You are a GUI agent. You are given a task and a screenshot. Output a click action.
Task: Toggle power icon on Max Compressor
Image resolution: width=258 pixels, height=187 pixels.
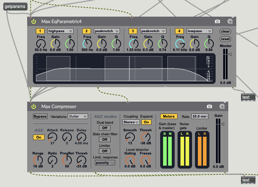34,106
